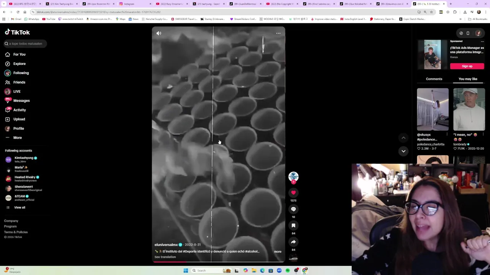The height and width of the screenshot is (275, 490).
Task: Bookmark the video to favorites
Action: [293, 226]
